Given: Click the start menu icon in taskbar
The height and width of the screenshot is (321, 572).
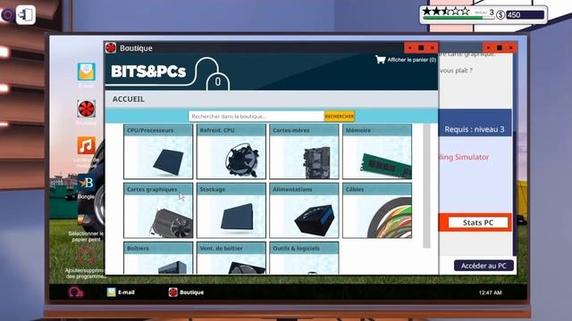Looking at the screenshot, I should click(75, 292).
